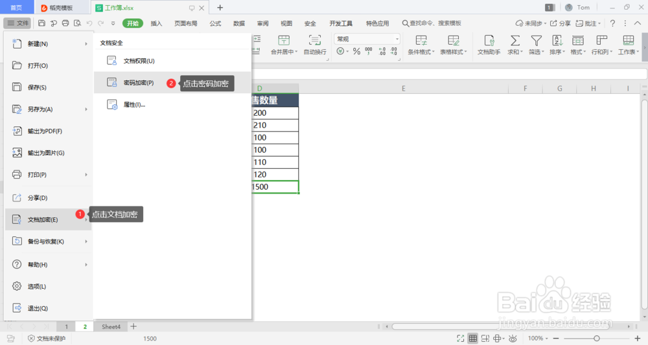Choose 另存为(A) menu entry
The image size is (648, 345).
[x=48, y=109]
